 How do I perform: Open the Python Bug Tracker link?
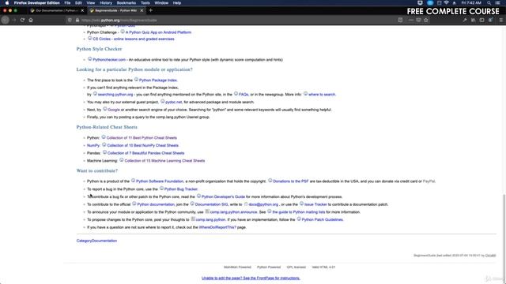click(181, 189)
